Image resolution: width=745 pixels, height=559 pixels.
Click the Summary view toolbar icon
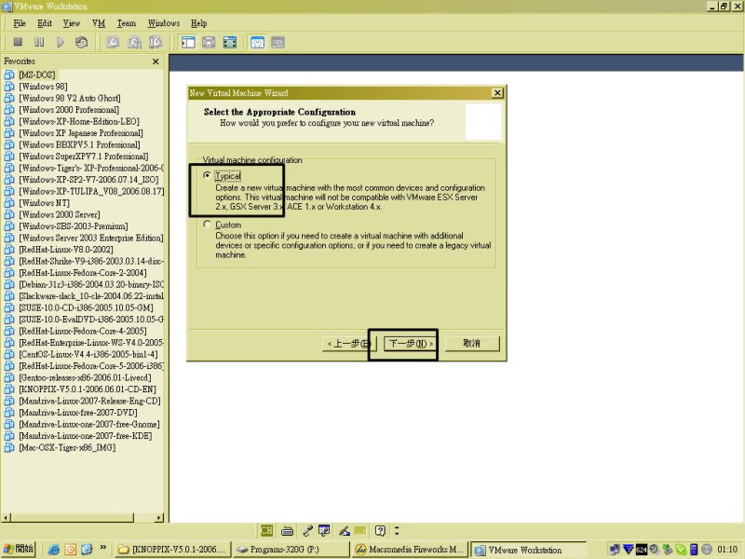click(257, 42)
